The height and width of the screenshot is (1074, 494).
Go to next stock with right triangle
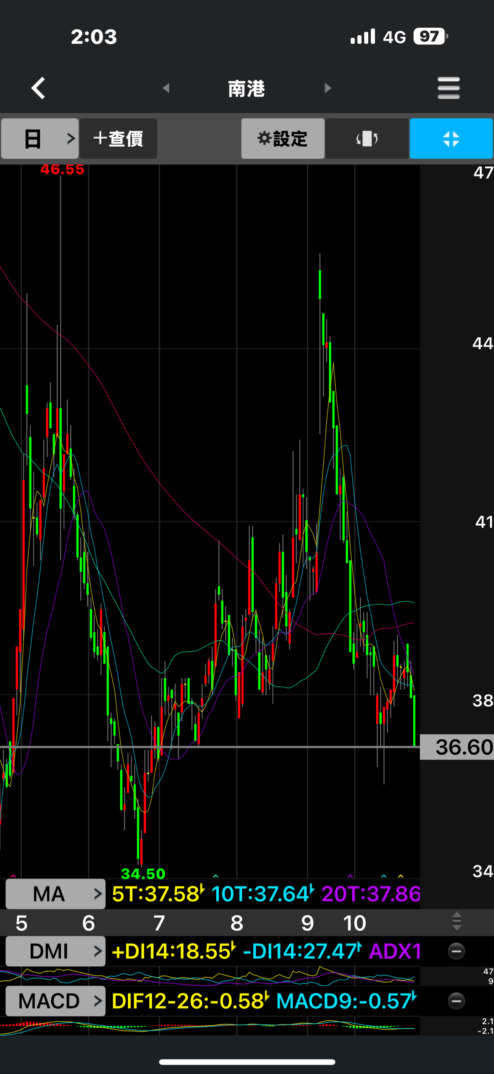click(x=328, y=88)
